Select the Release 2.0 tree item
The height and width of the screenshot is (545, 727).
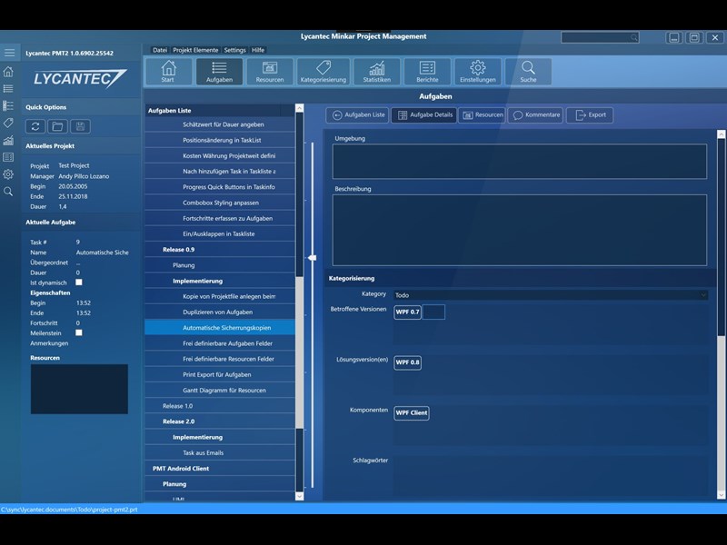220,421
